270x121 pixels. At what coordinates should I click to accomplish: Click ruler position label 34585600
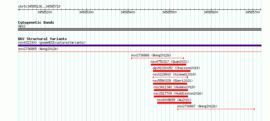pyautogui.click(x=211, y=12)
